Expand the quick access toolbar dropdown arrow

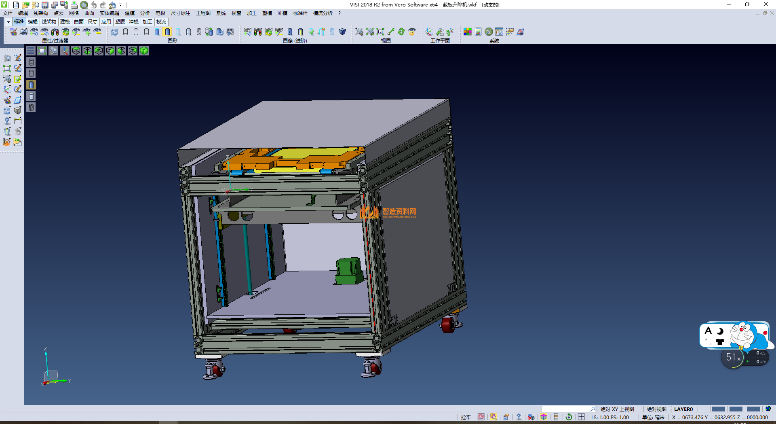coord(120,5)
